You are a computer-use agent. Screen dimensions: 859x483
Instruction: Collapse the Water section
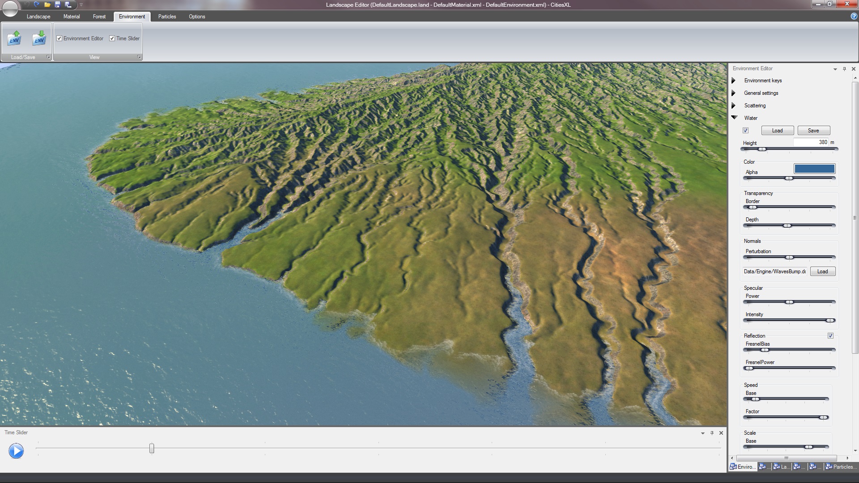coord(734,117)
